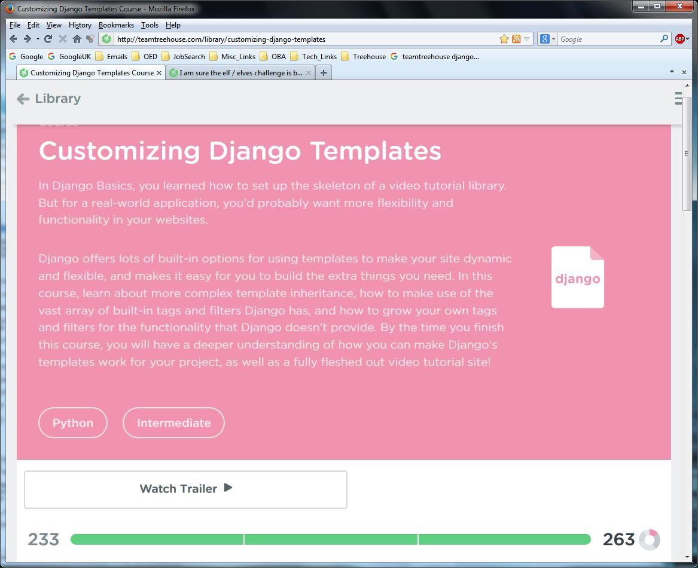Expand the URL bar history dropdown
Viewport: 698px width, 568px height.
pyautogui.click(x=526, y=39)
